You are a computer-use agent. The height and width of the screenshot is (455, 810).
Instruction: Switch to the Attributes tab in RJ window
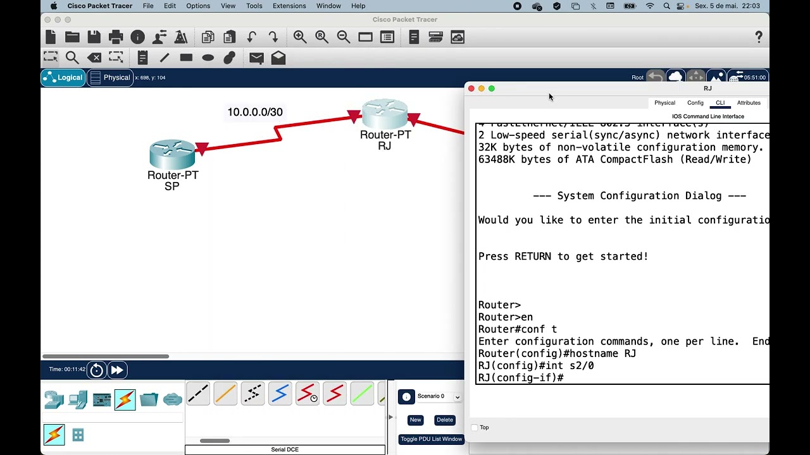(x=749, y=103)
